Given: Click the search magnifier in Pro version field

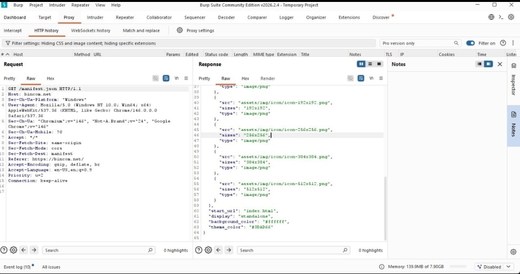Looking at the screenshot, I should (x=456, y=43).
